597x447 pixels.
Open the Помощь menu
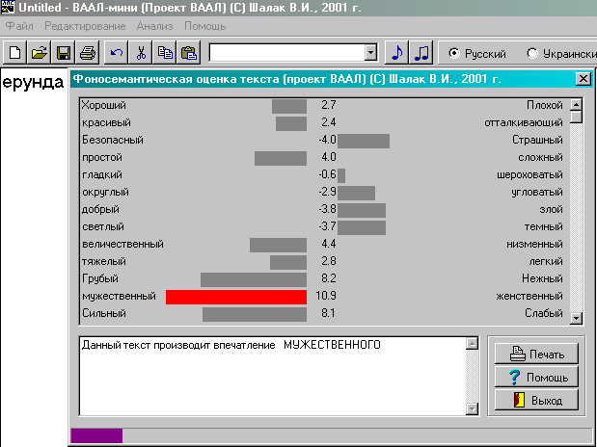(x=204, y=26)
